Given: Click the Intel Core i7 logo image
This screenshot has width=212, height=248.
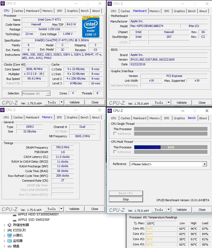Looking at the screenshot, I should pos(91,27).
